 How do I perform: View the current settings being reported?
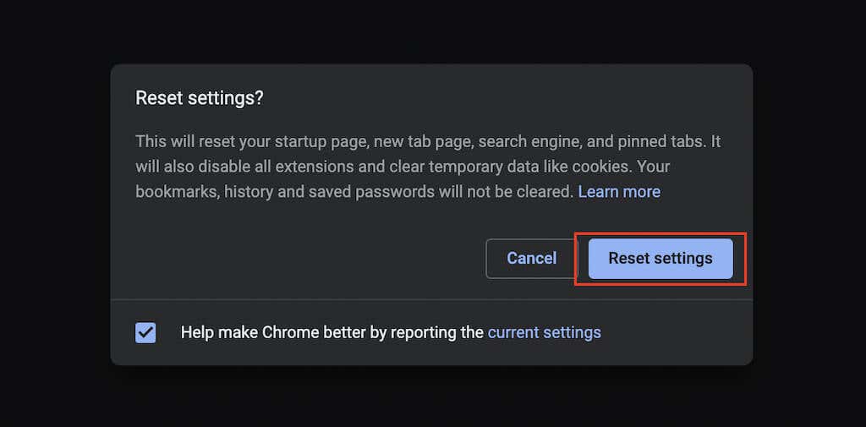tap(544, 332)
